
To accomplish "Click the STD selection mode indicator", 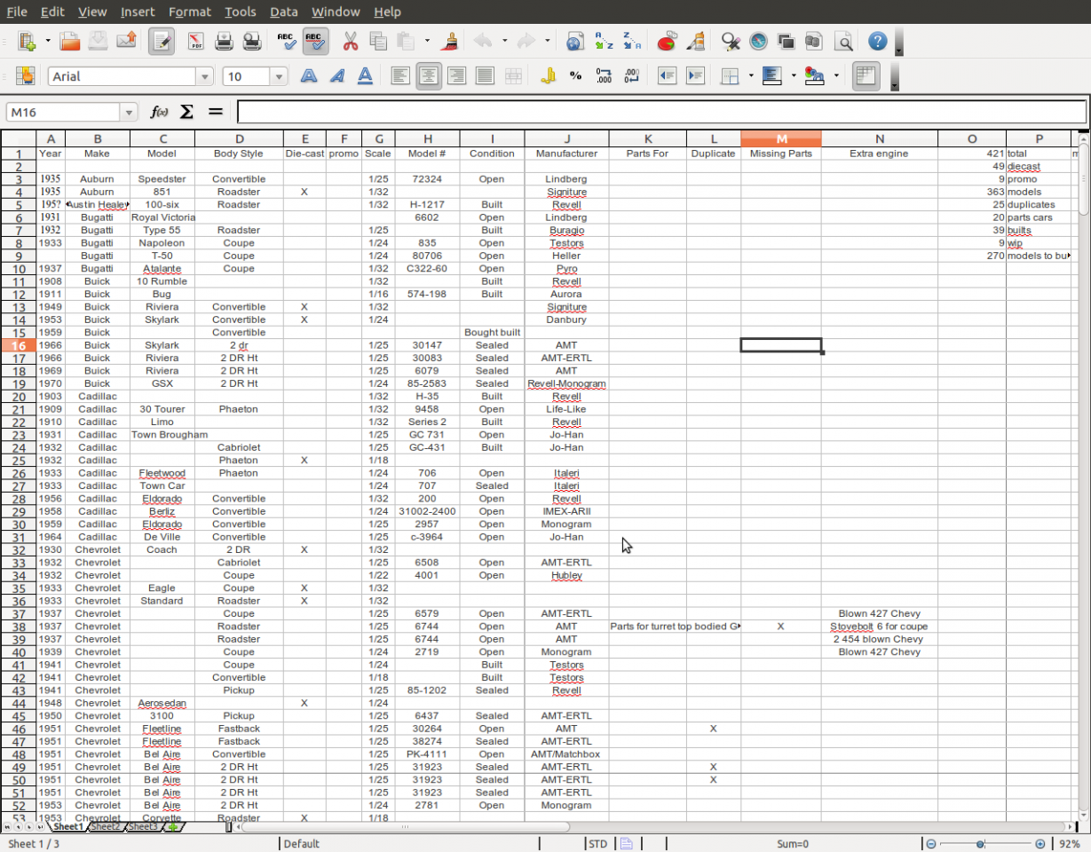I will (598, 844).
